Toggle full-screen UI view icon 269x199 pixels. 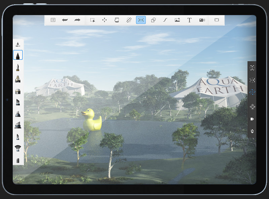point(217,20)
